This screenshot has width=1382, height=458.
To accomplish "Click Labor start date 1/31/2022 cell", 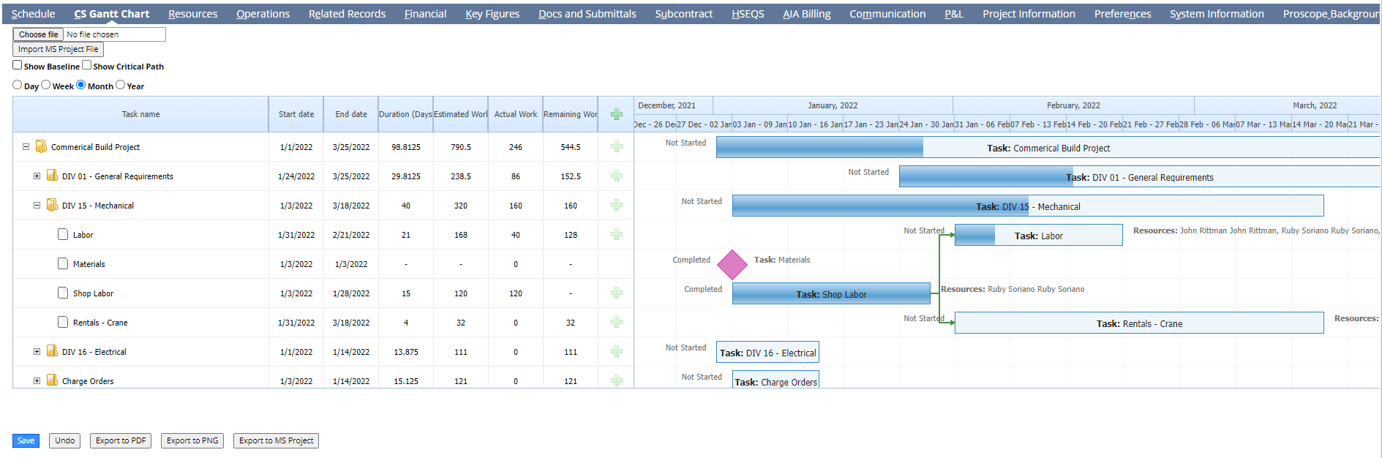I will [296, 235].
